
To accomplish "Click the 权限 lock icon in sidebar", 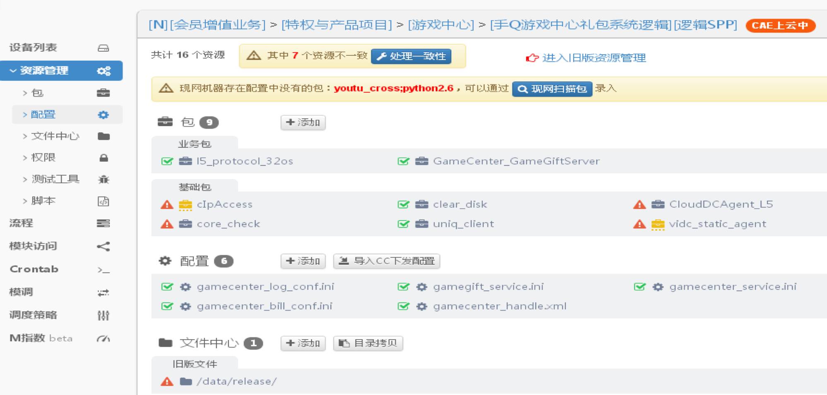I will [x=103, y=157].
